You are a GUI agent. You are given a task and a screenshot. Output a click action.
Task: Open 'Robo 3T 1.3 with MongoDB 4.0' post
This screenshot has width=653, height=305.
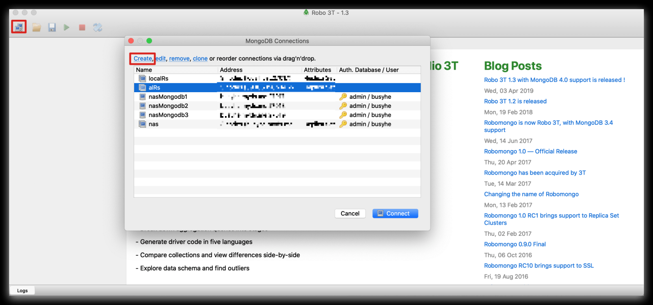(x=554, y=80)
